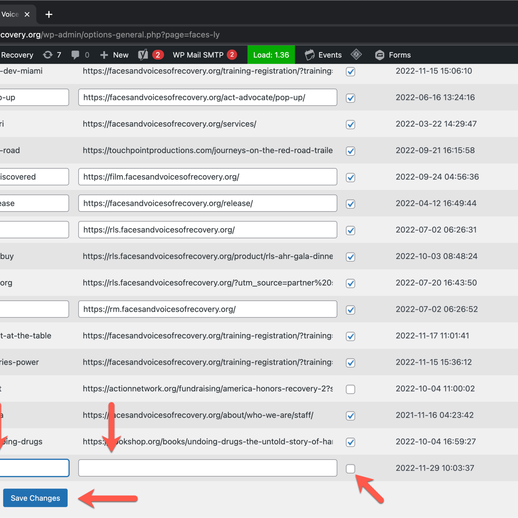Enable the unchecked box on actionnetwork.org row
The width and height of the screenshot is (518, 518).
(x=350, y=389)
